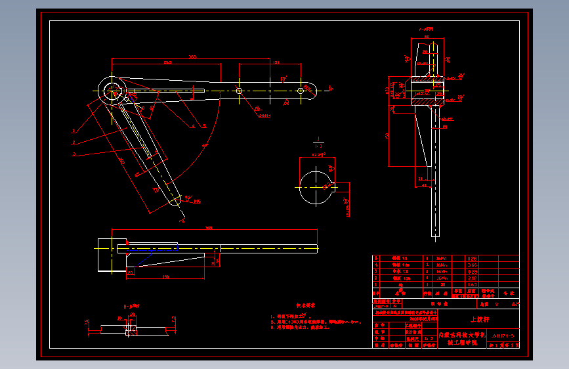The width and height of the screenshot is (569, 369).
Task: Click the 1:2 scale value in title block
Action: [429, 339]
